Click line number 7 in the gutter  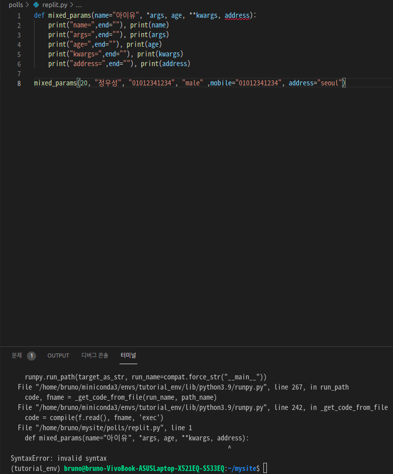point(19,74)
